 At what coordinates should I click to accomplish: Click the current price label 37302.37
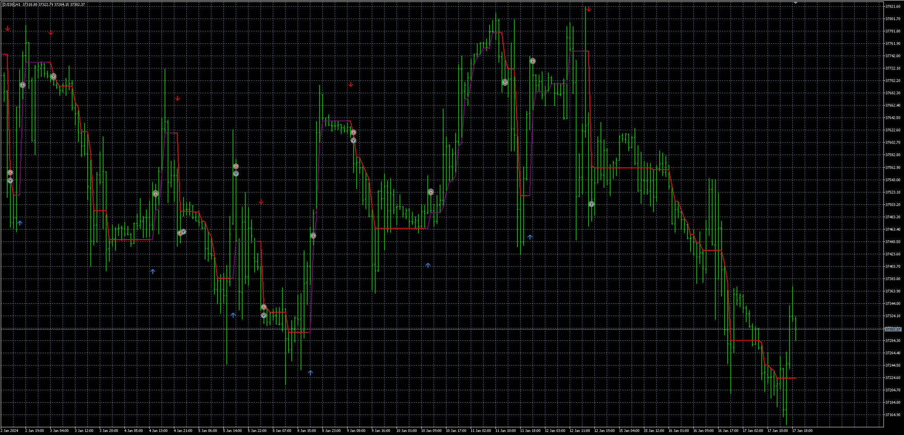(x=893, y=329)
